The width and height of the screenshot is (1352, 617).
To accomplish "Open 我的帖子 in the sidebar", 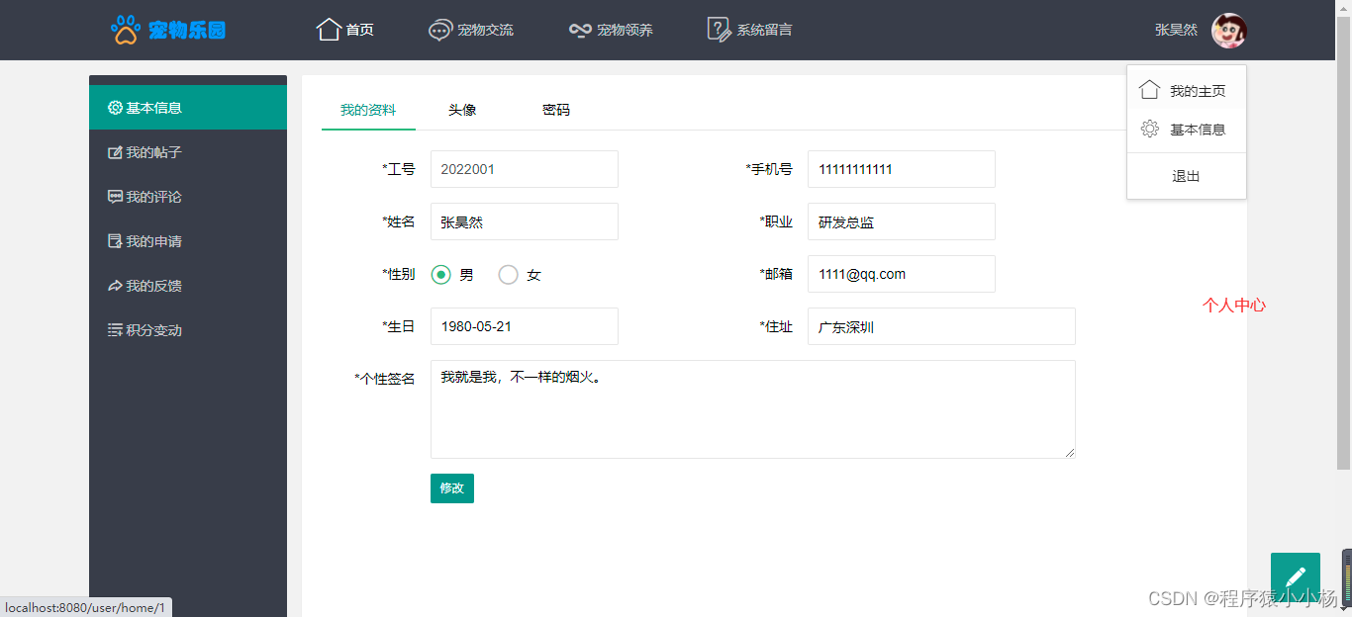I will (188, 152).
